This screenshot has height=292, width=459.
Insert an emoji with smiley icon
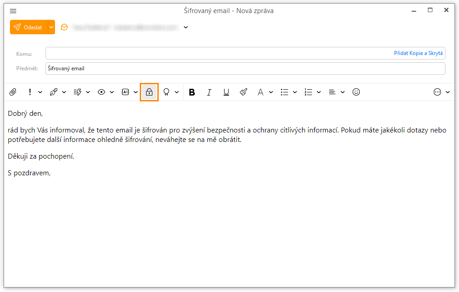tap(356, 92)
